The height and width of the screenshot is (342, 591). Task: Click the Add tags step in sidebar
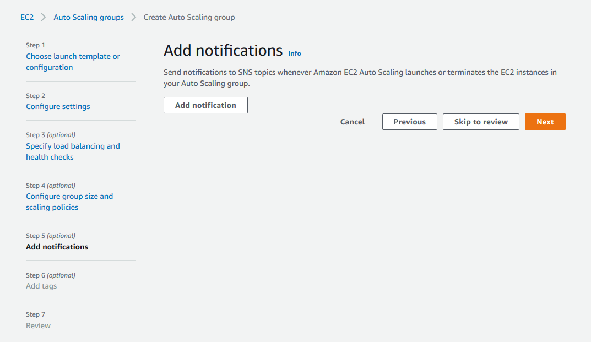point(41,286)
